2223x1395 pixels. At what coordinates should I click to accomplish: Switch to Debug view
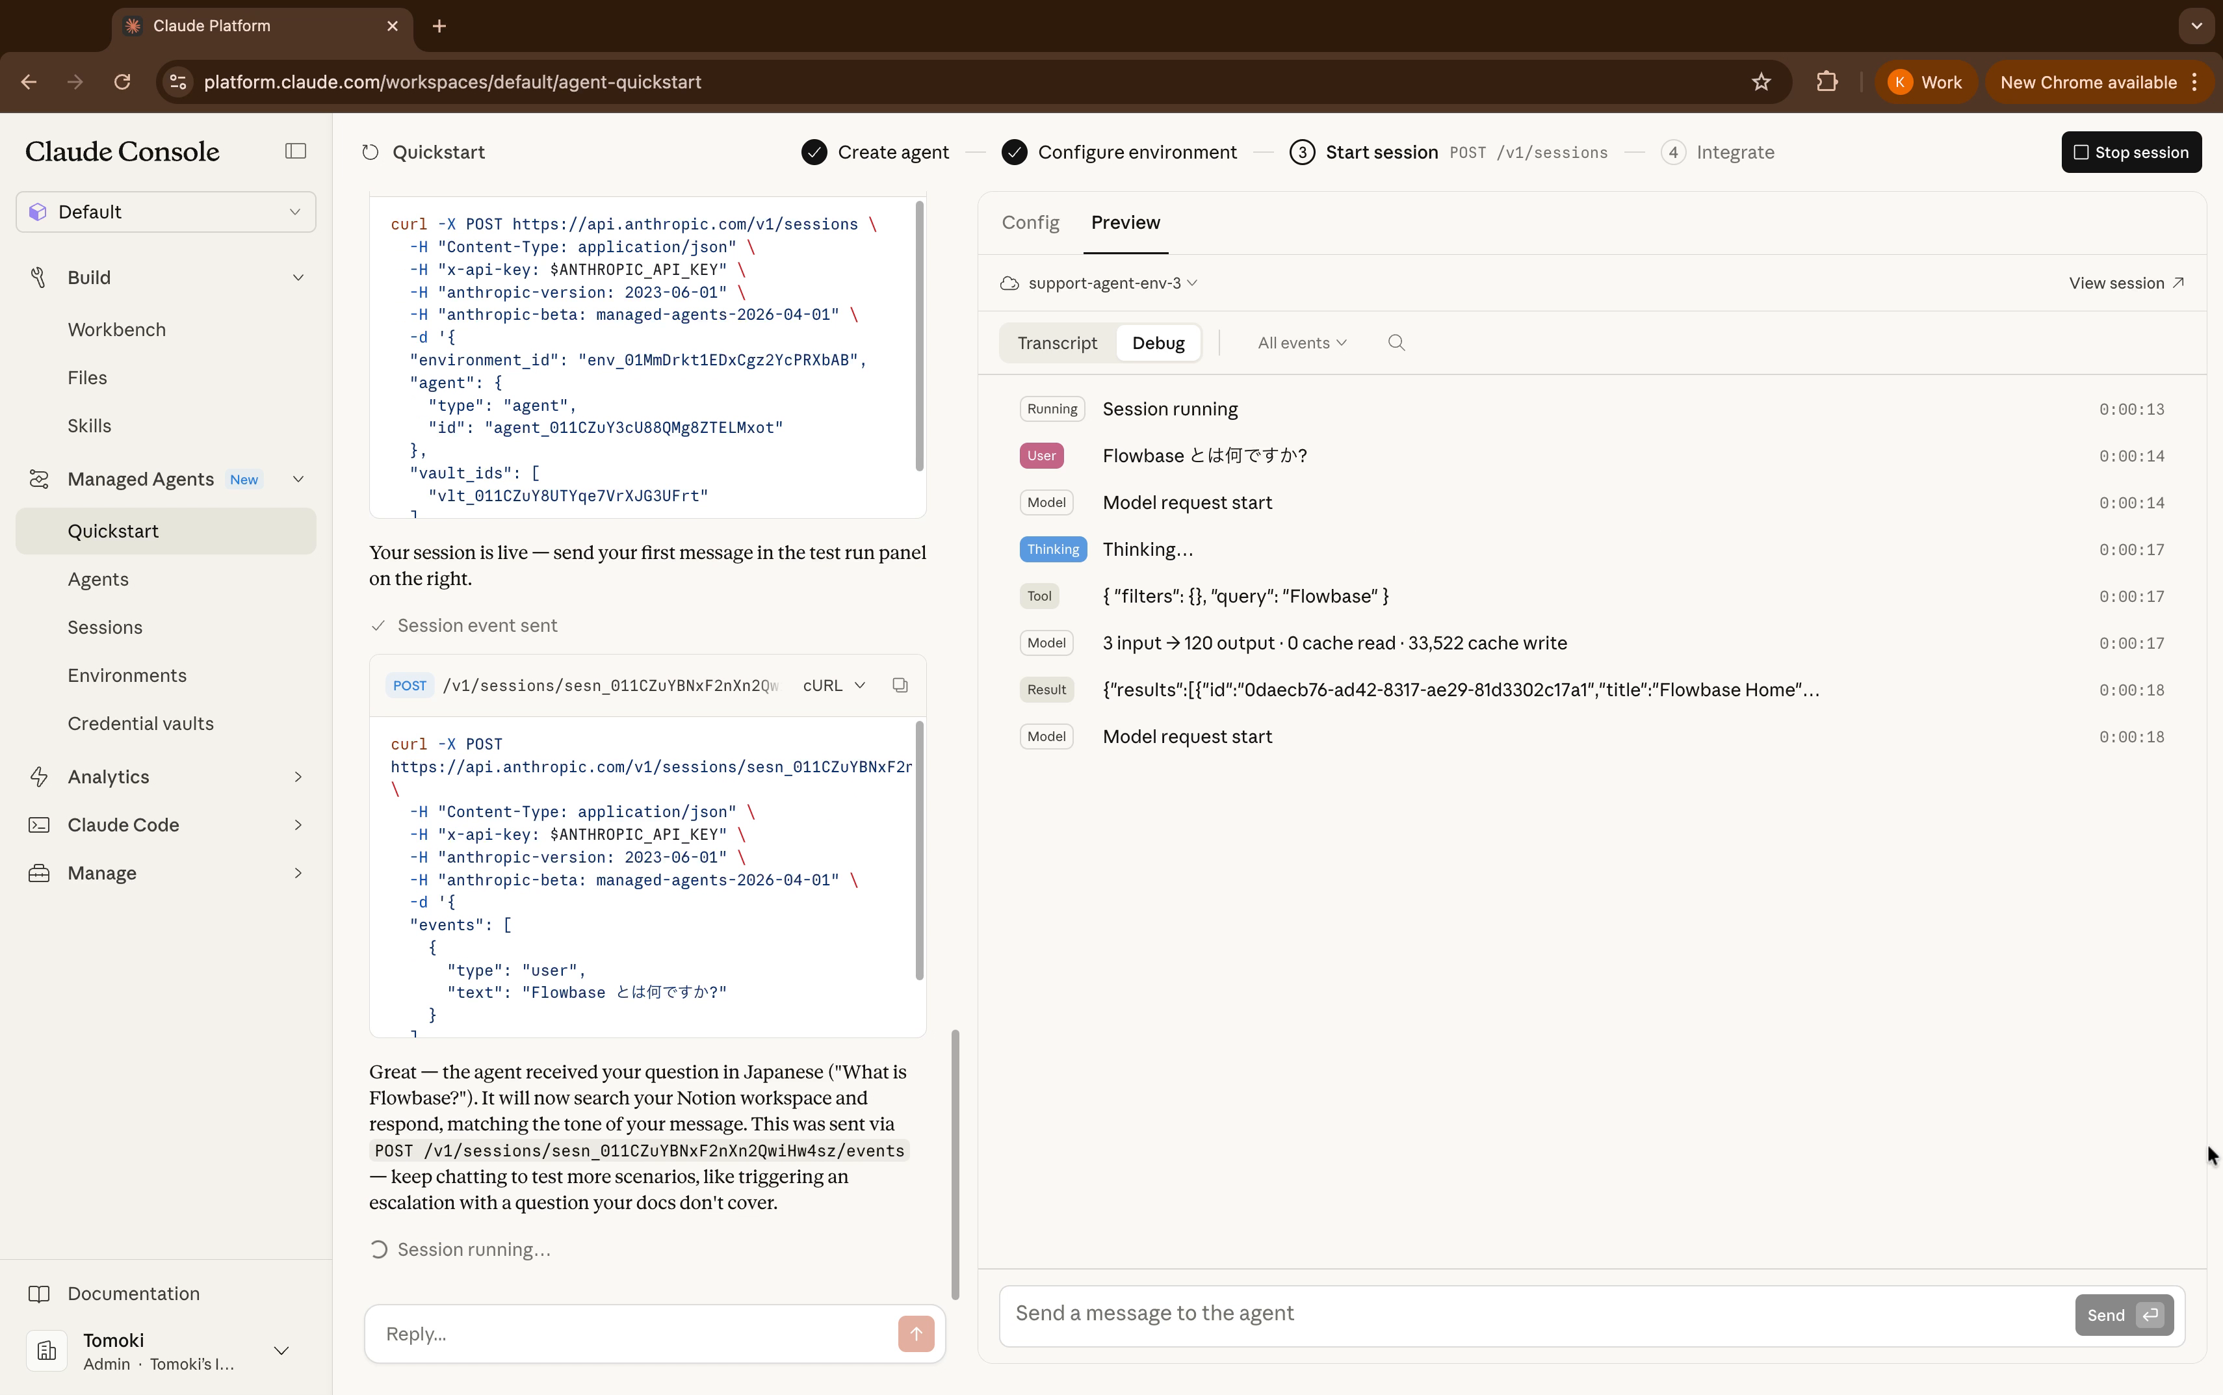[x=1158, y=343]
